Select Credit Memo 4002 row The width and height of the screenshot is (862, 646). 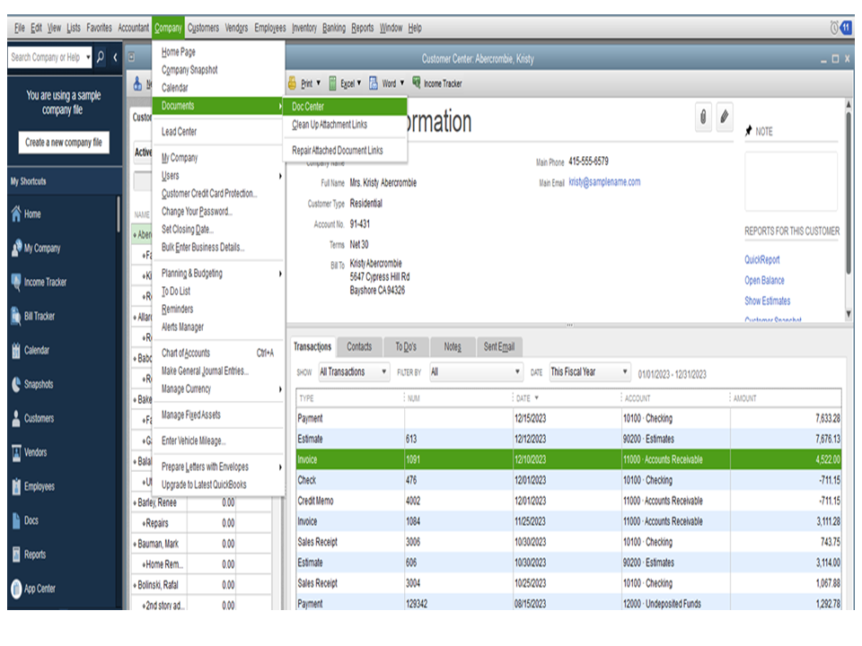[x=568, y=501]
